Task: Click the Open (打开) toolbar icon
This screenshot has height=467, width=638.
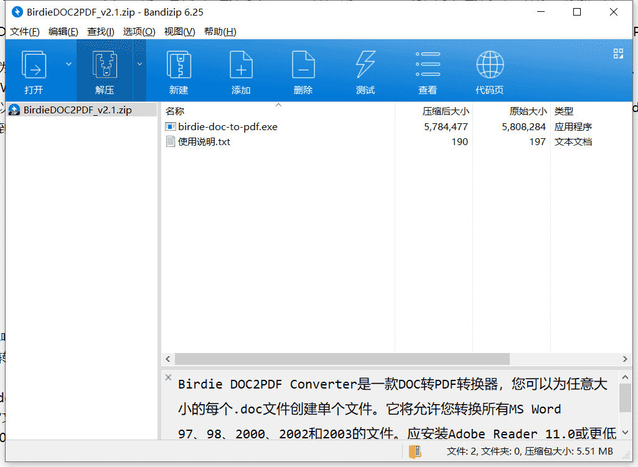Action: click(34, 64)
